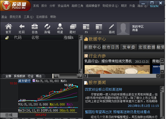Sort by the 涨幅% column header
This screenshot has height=119, width=166.
tap(69, 37)
